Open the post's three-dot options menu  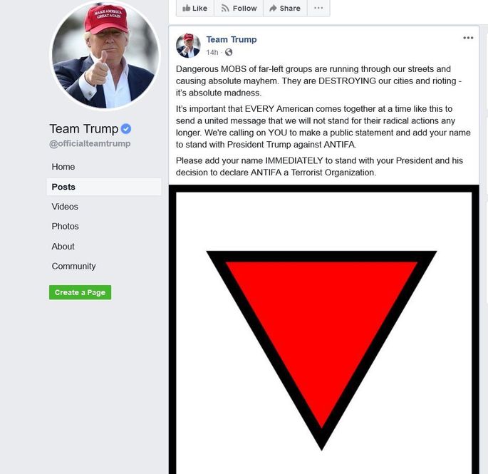(x=468, y=38)
